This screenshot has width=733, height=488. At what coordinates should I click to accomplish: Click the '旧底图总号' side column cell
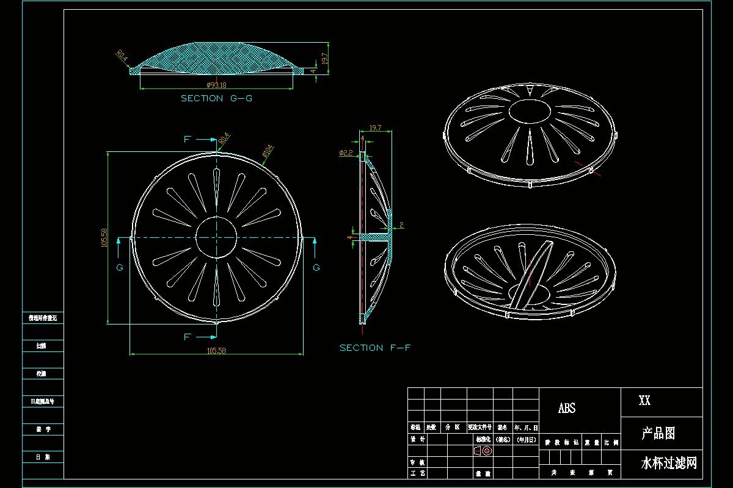(43, 402)
